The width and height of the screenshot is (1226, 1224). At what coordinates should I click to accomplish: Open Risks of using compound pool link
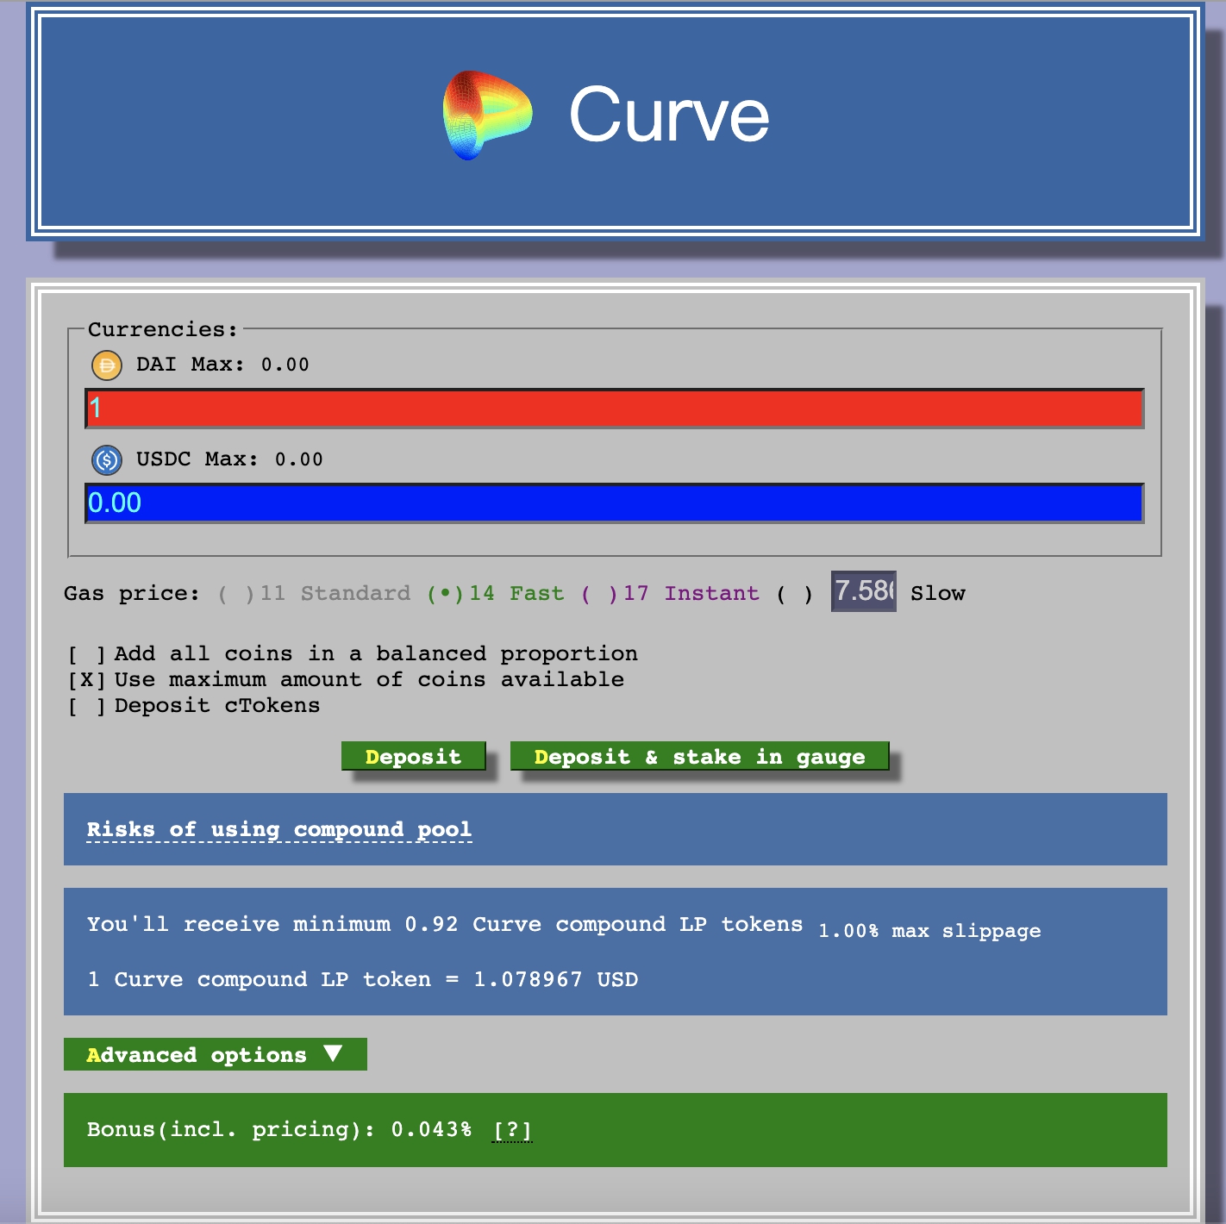[x=279, y=830]
